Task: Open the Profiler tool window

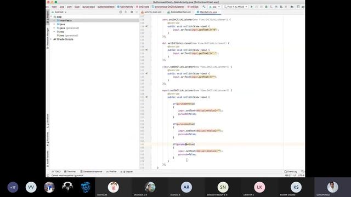Action: 111,171
